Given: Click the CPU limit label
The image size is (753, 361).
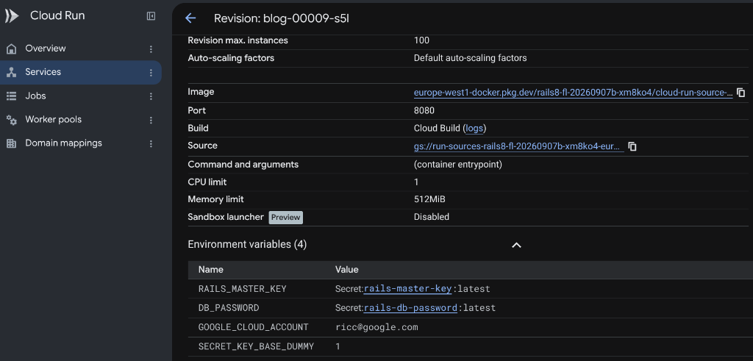Looking at the screenshot, I should click(x=207, y=182).
